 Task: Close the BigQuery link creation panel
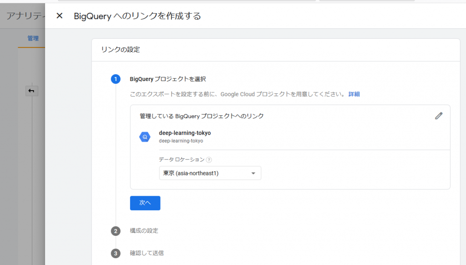click(x=60, y=16)
